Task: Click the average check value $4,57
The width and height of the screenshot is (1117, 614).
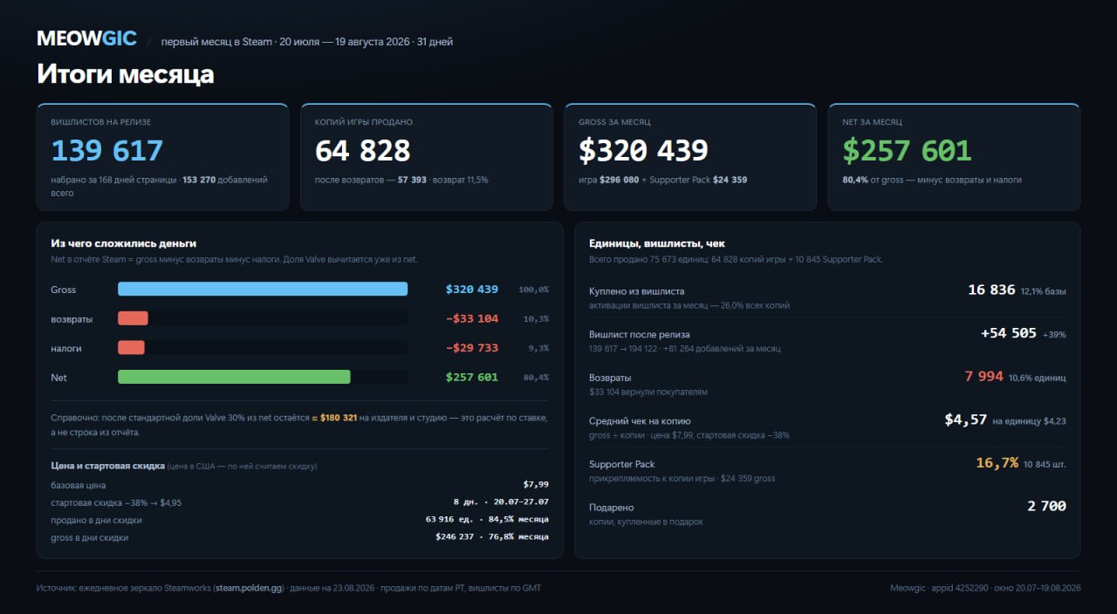Action: [x=965, y=420]
